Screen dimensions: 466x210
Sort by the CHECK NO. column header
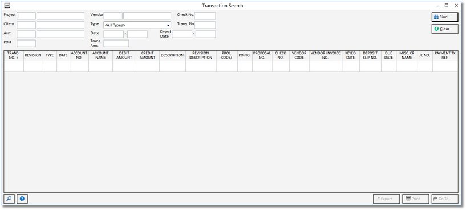(x=281, y=55)
